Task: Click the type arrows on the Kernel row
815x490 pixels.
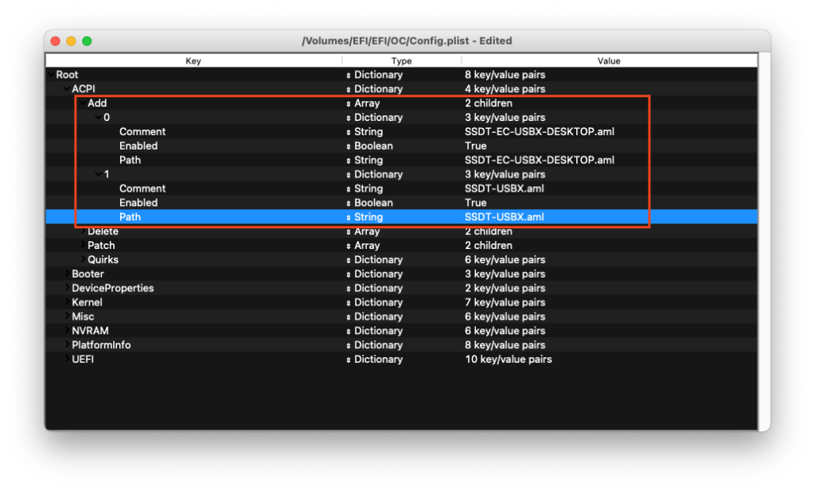Action: click(x=349, y=302)
